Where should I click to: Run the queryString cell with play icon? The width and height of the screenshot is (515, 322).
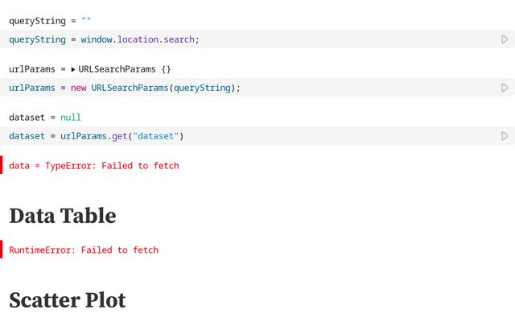pos(505,39)
